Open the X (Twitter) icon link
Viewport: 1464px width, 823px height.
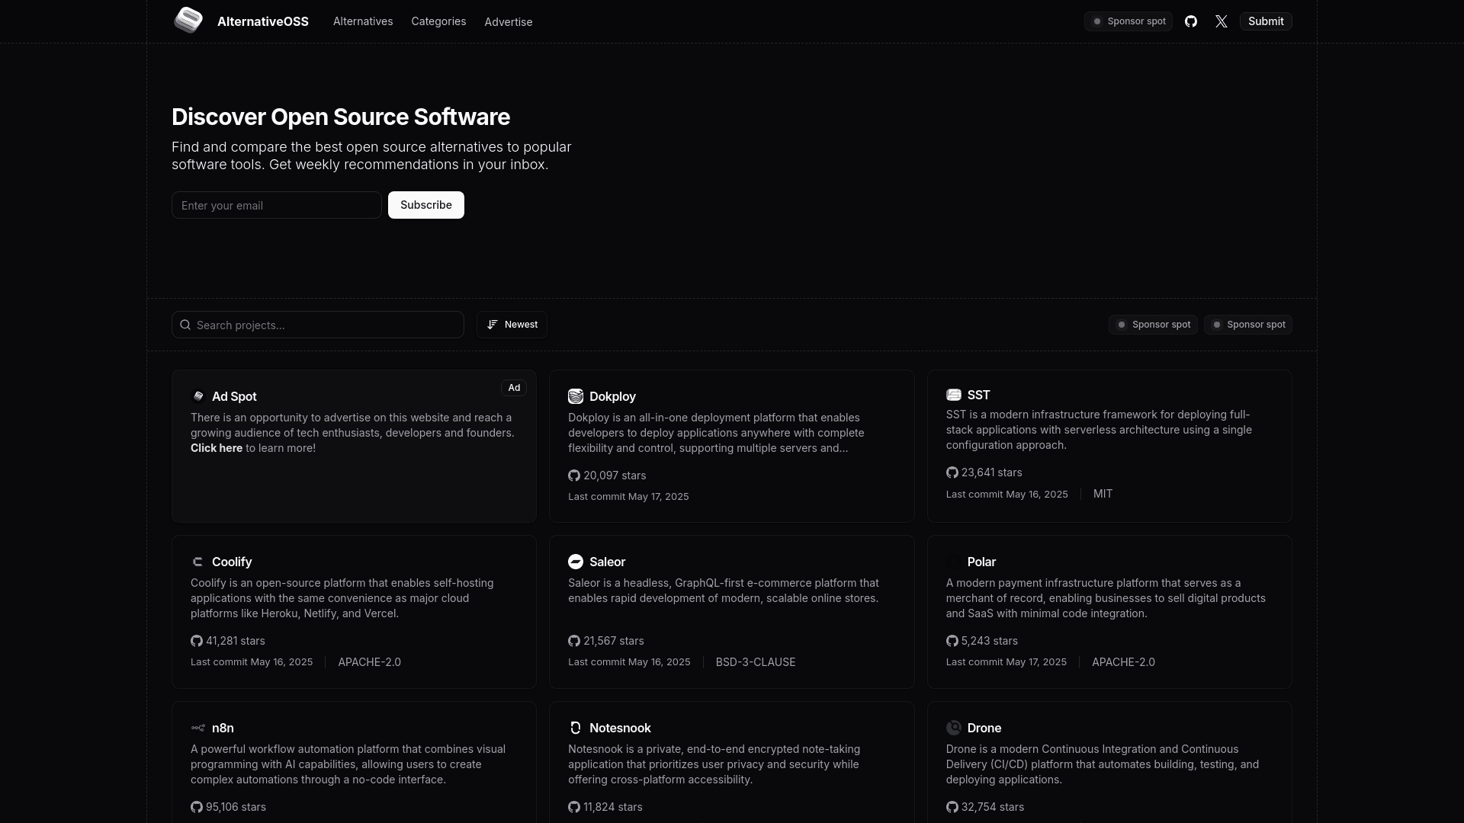[x=1222, y=21]
